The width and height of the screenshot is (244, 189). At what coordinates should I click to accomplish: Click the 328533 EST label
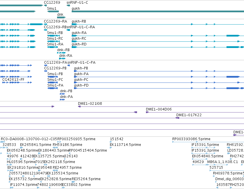[9, 145]
